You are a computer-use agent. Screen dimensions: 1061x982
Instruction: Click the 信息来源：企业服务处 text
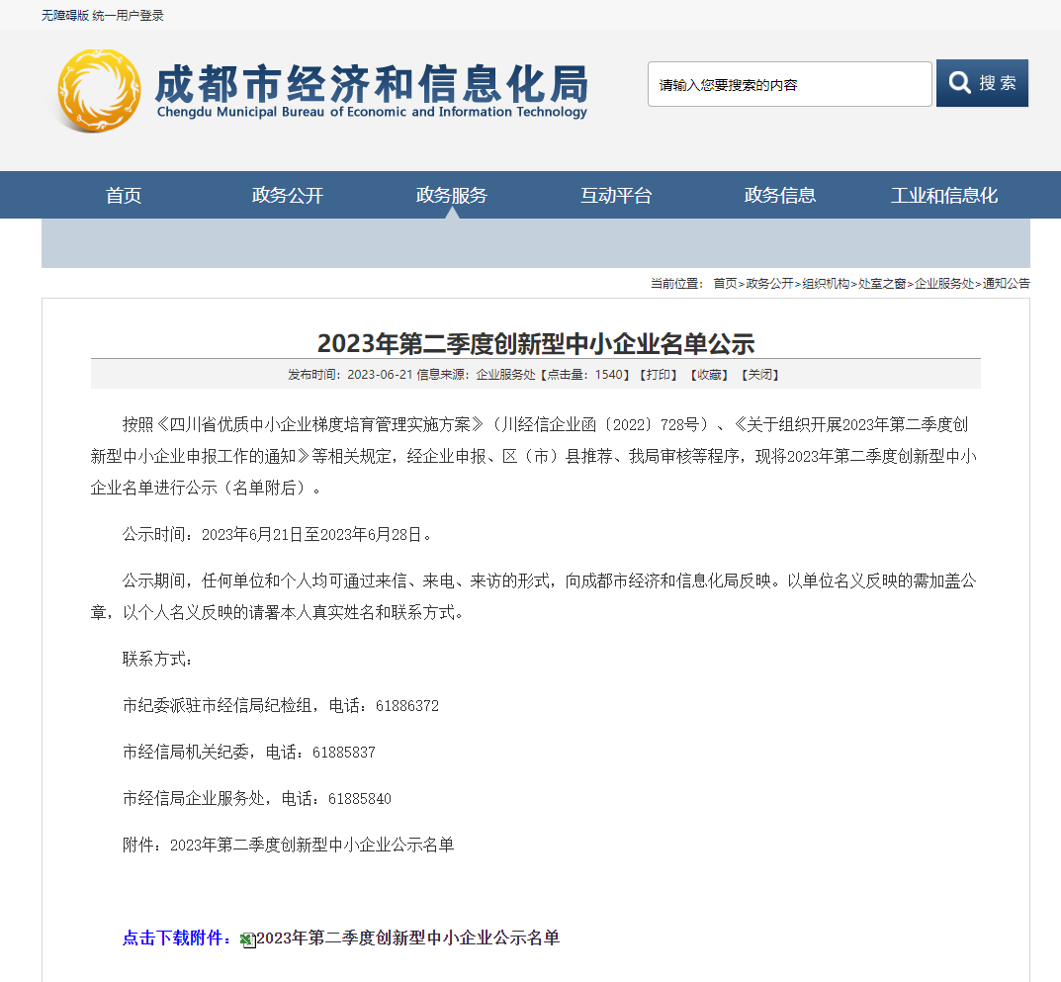(476, 375)
